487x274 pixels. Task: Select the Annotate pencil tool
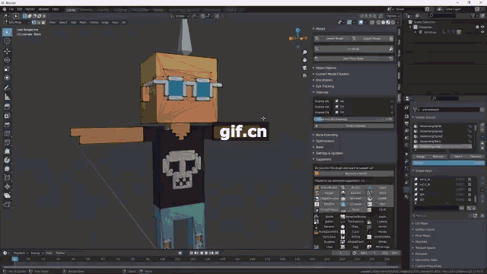pyautogui.click(x=7, y=88)
